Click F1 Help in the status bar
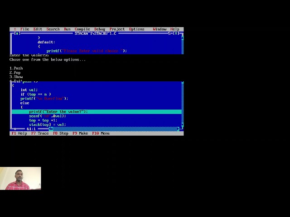The height and width of the screenshot is (217, 290). pyautogui.click(x=19, y=133)
